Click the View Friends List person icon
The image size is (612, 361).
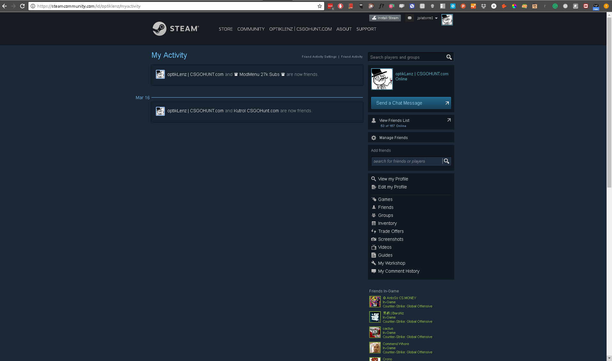[374, 121]
